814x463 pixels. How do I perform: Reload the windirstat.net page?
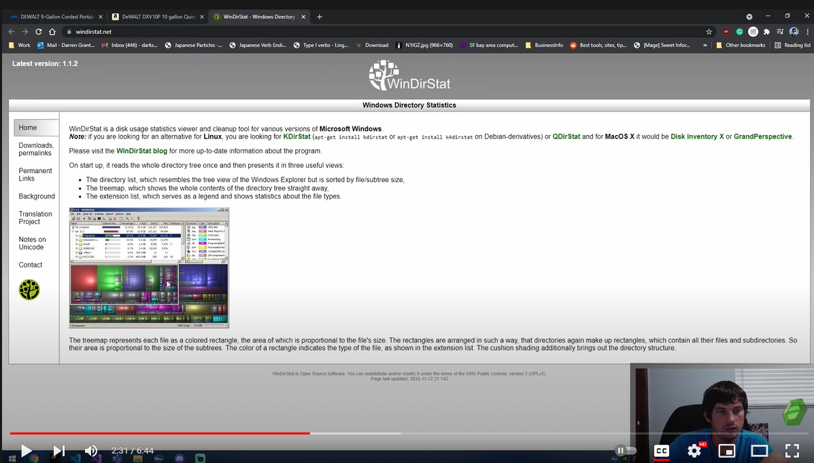38,32
